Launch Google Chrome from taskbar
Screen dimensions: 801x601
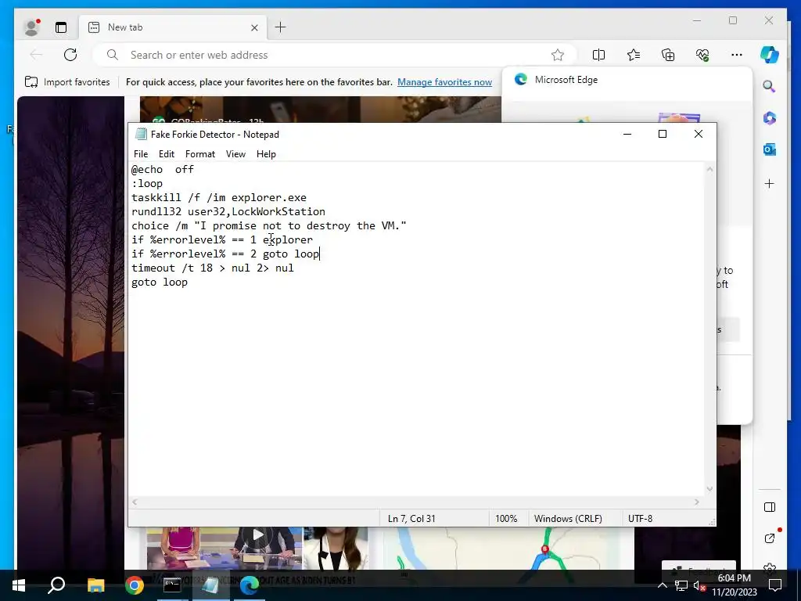135,585
